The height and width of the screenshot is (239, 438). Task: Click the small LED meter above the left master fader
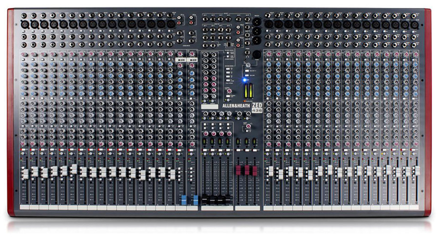238,142
